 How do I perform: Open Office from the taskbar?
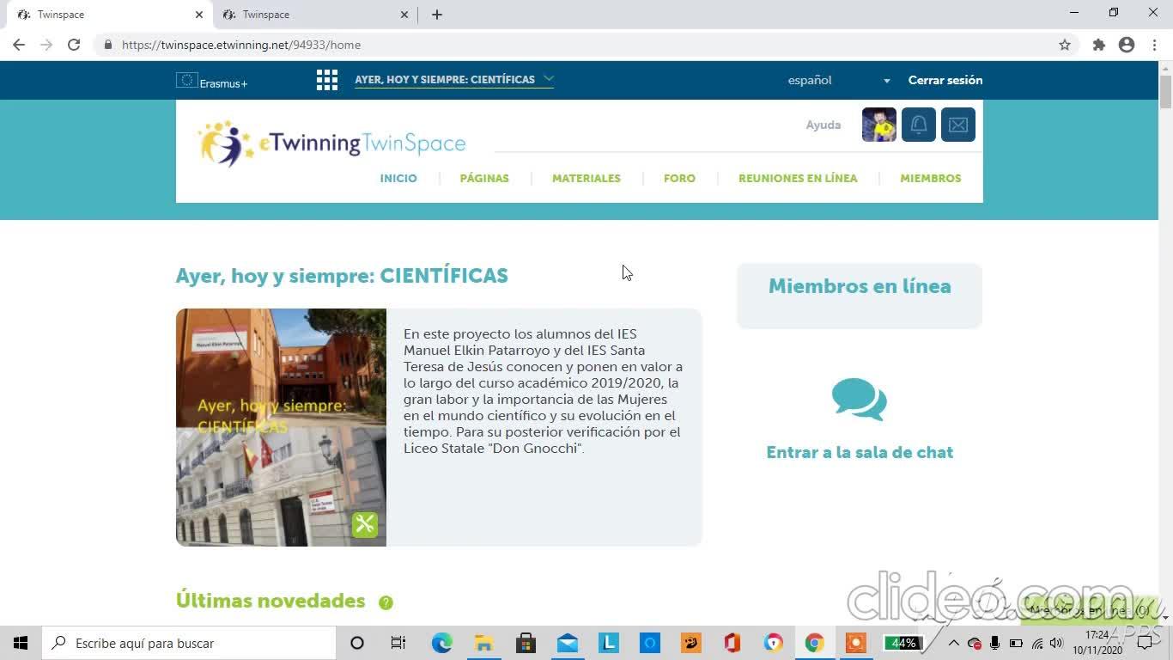point(732,643)
